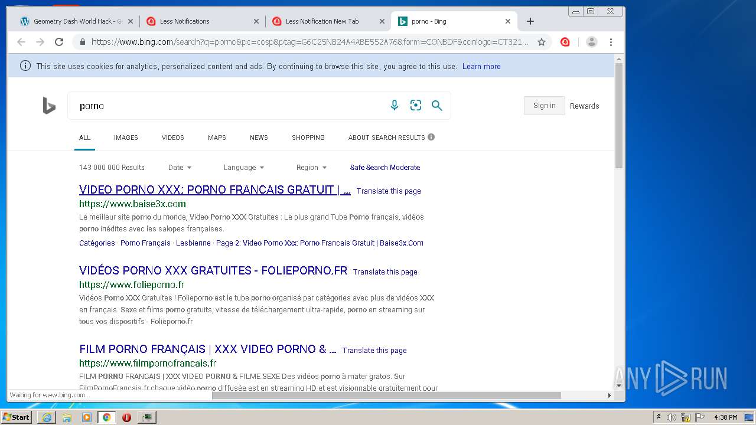756x425 pixels.
Task: Go back to the previous page
Action: click(21, 42)
